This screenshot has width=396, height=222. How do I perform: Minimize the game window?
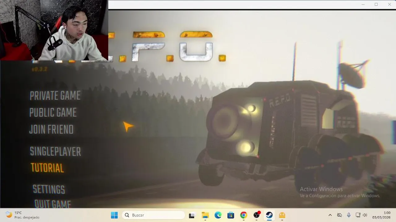coord(363,4)
